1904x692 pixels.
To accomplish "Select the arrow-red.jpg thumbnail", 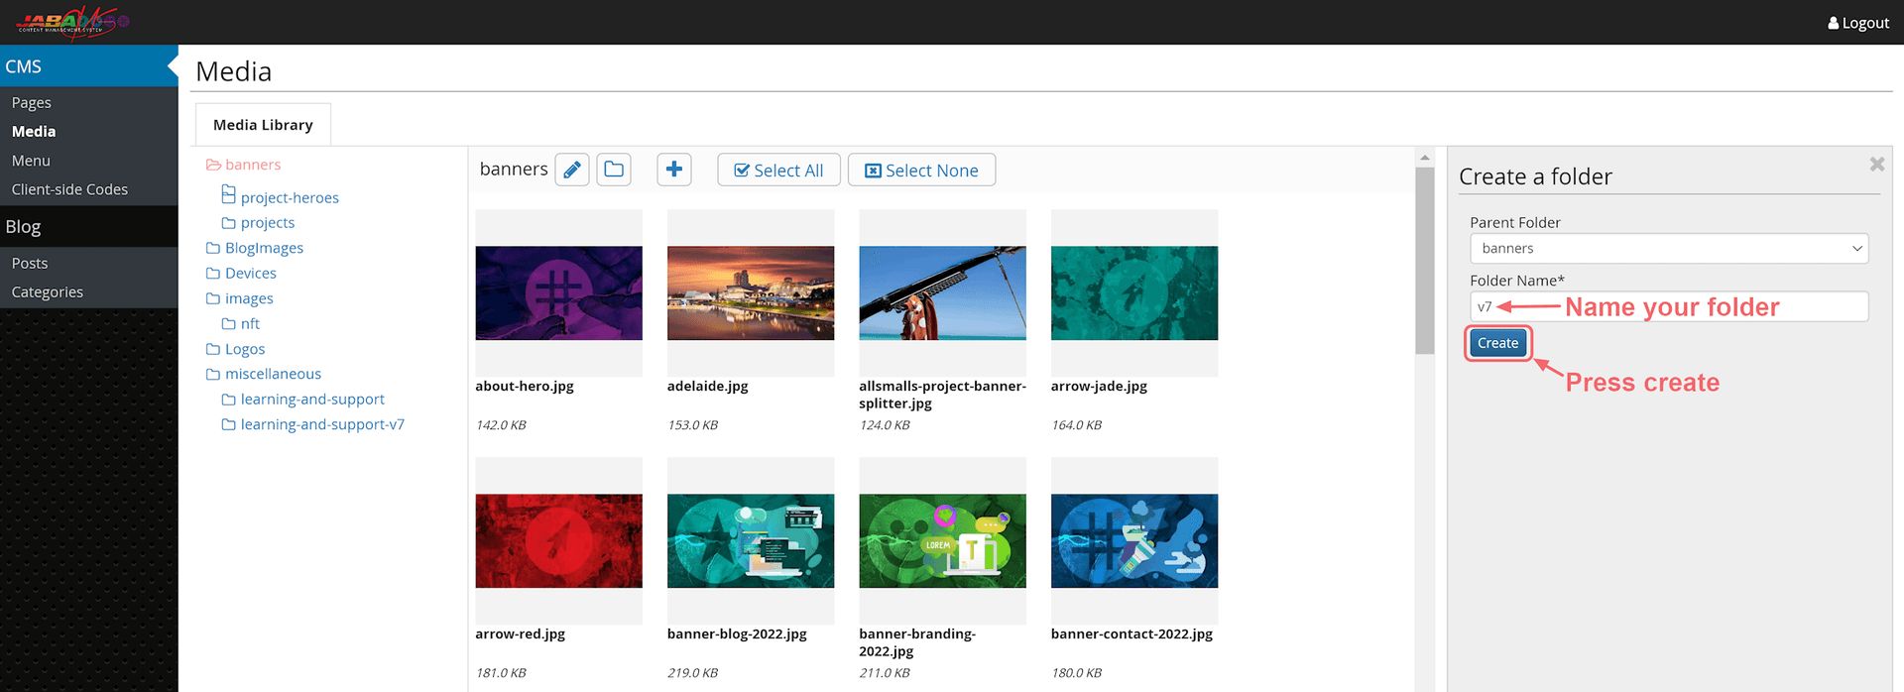I will (559, 541).
